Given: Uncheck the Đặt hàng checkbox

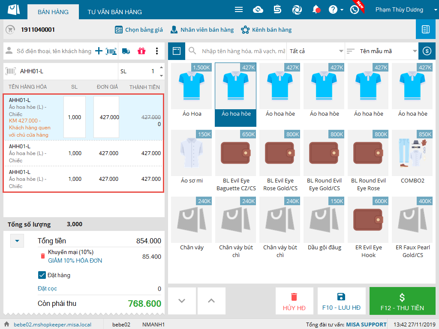Looking at the screenshot, I should (x=42, y=275).
